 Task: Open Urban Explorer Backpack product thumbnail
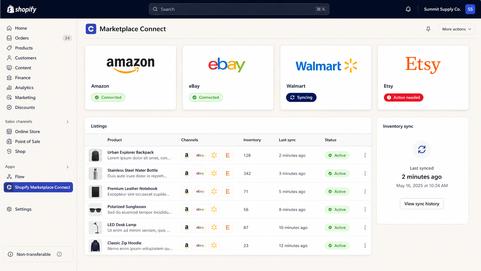coord(95,155)
